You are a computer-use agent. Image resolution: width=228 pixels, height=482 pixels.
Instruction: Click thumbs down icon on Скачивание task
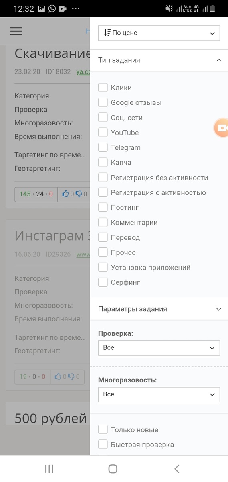tap(79, 194)
